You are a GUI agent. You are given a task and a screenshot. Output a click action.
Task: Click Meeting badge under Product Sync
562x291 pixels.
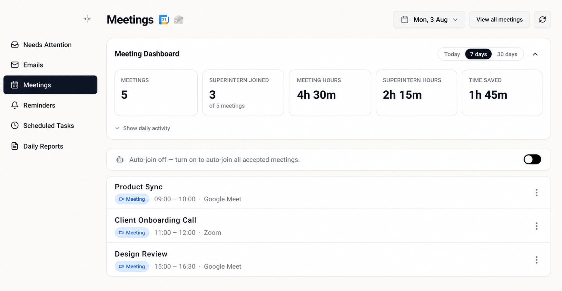point(132,199)
